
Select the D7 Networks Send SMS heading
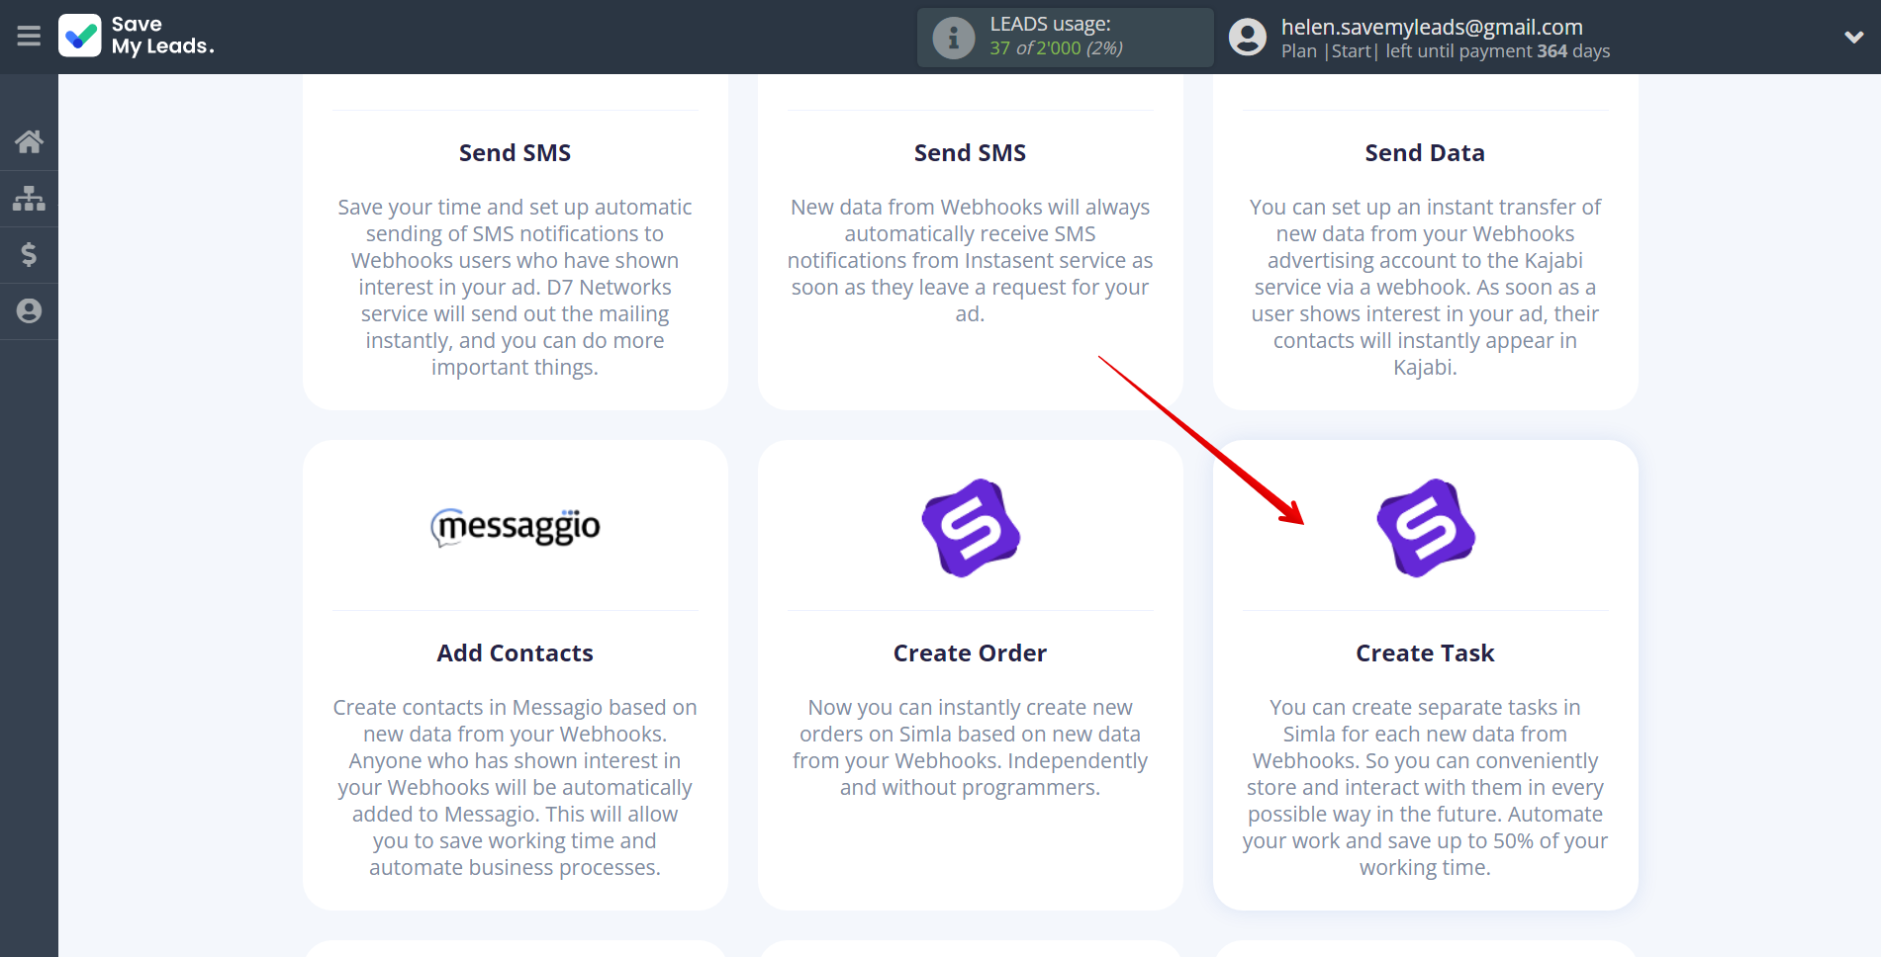(516, 153)
